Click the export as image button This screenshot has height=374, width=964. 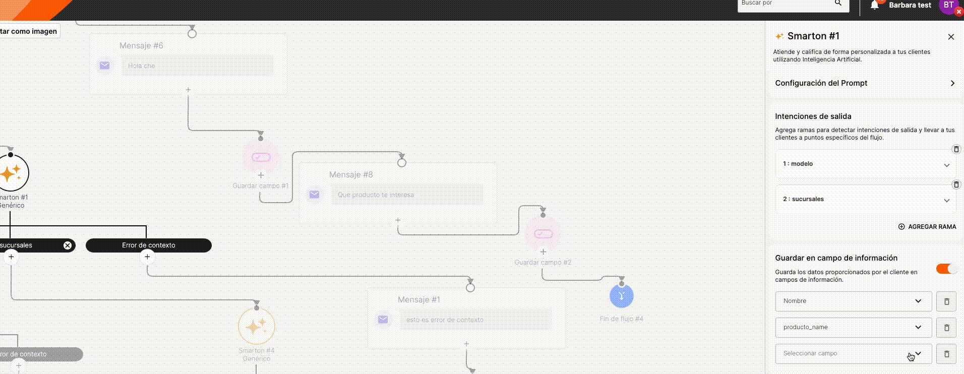pyautogui.click(x=29, y=31)
